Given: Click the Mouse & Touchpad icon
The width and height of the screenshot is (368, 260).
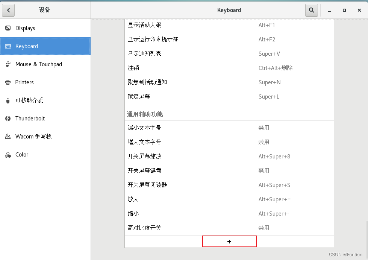Looking at the screenshot, I should (x=8, y=64).
